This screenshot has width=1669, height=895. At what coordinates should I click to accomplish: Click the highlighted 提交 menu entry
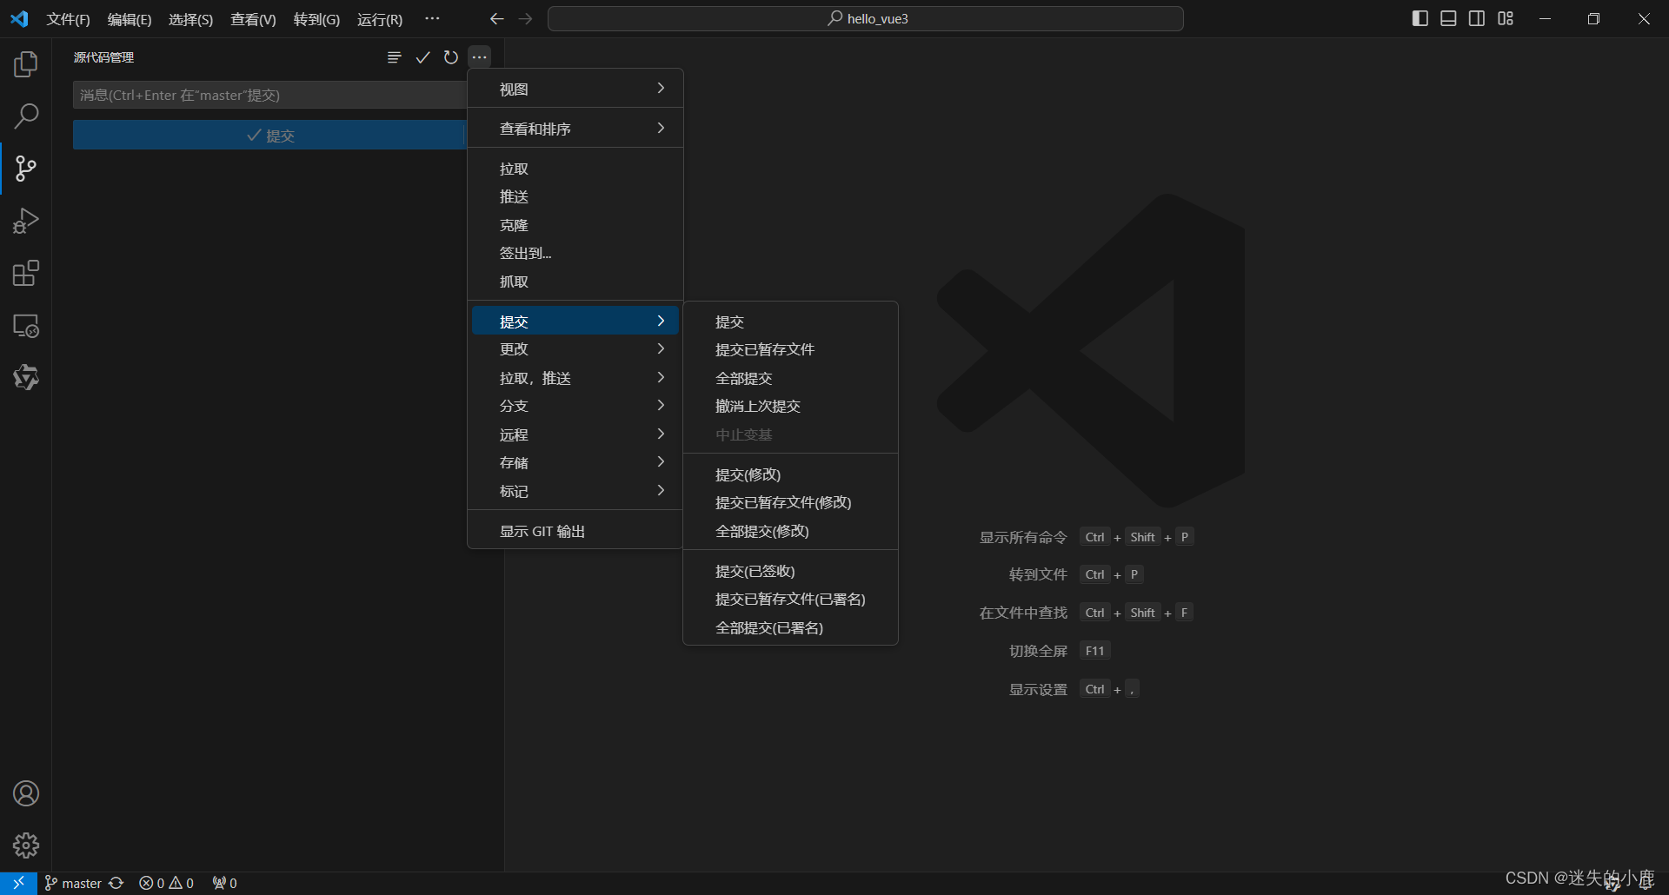tap(575, 321)
